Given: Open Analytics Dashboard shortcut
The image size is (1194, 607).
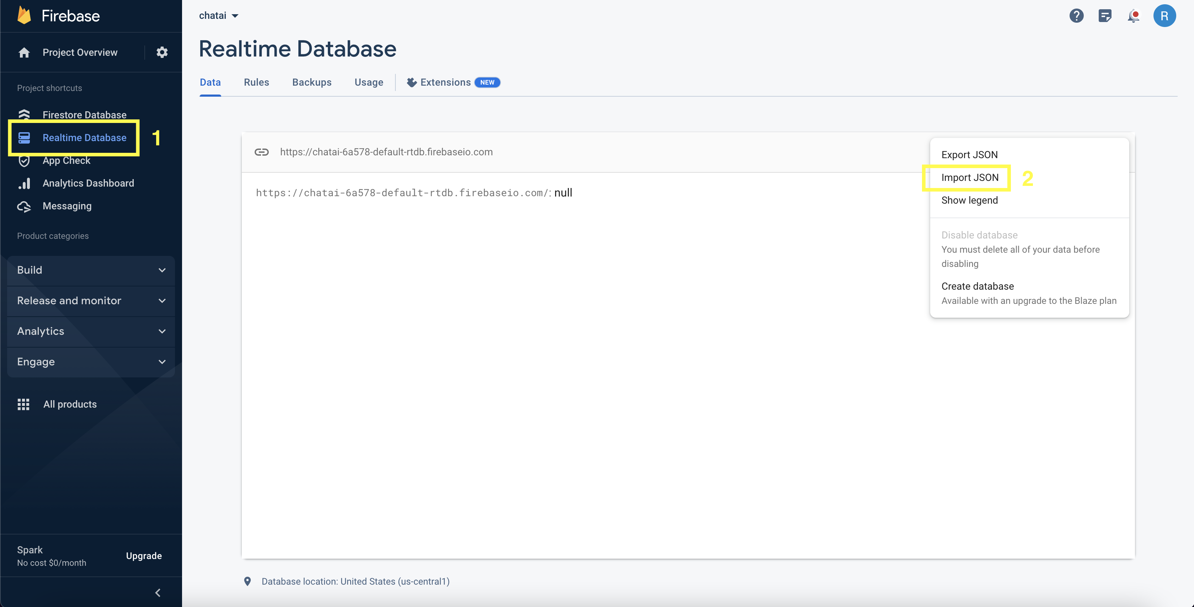Looking at the screenshot, I should 88,183.
